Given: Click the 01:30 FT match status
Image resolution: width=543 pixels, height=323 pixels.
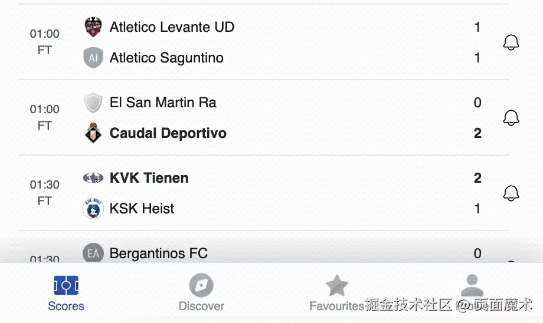Looking at the screenshot, I should (x=45, y=193).
